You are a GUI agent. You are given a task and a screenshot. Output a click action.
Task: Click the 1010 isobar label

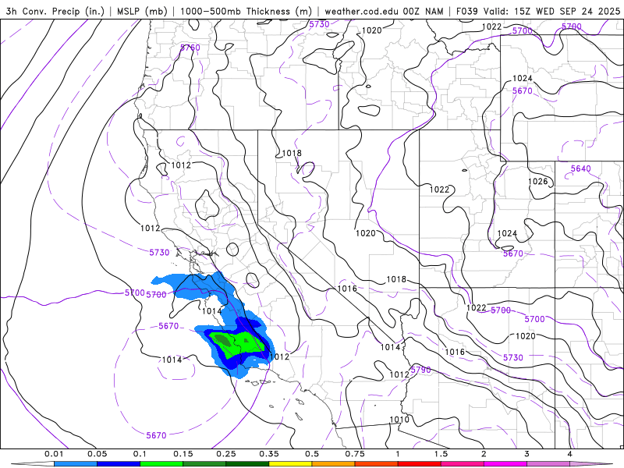point(399,420)
